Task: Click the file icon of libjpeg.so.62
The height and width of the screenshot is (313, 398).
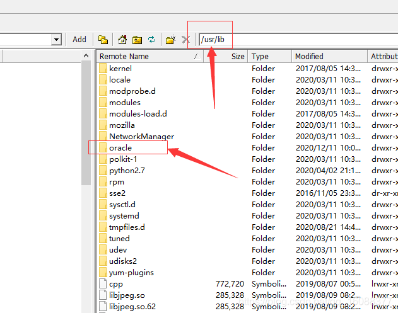Action: [103, 307]
